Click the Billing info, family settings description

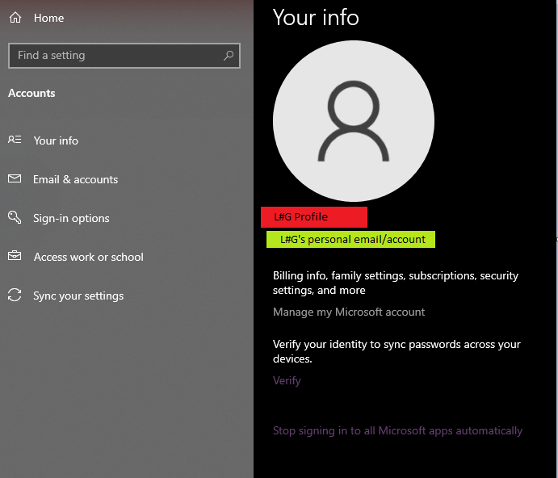click(x=396, y=283)
